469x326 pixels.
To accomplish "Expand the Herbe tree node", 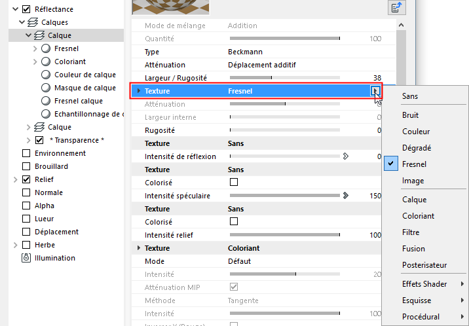I will coord(16,245).
